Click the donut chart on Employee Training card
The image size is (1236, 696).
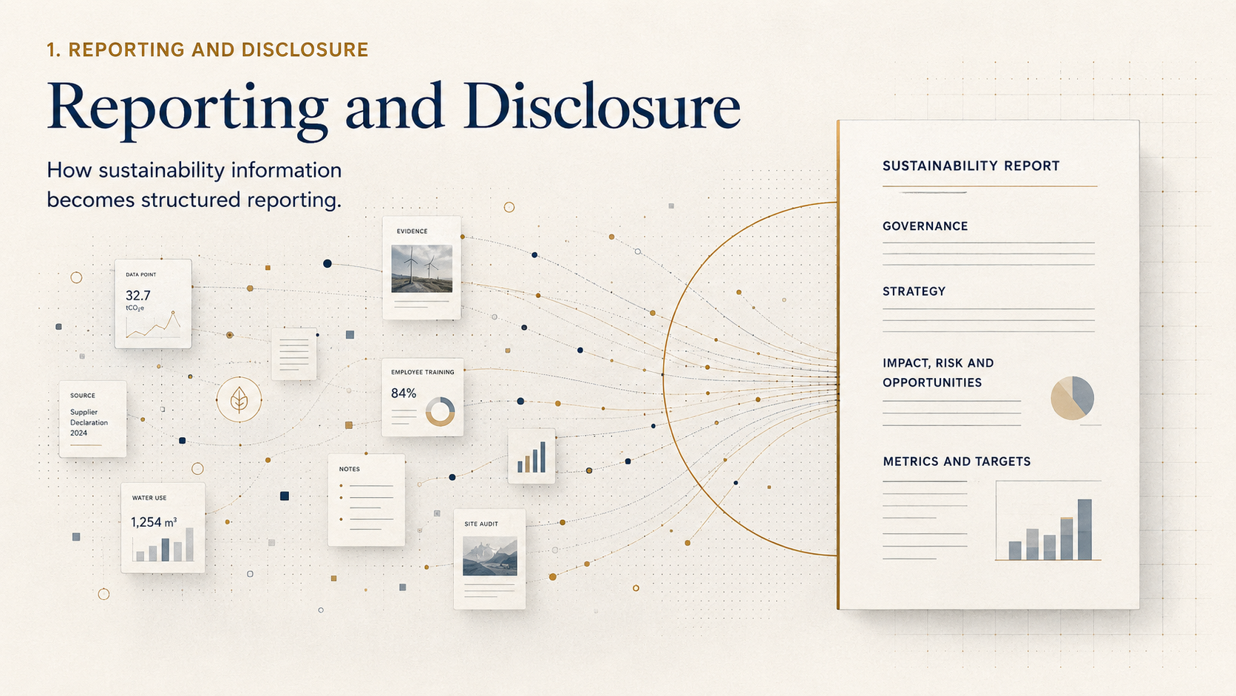pos(440,411)
